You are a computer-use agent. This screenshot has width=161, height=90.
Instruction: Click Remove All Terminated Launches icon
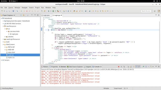(x=124, y=67)
